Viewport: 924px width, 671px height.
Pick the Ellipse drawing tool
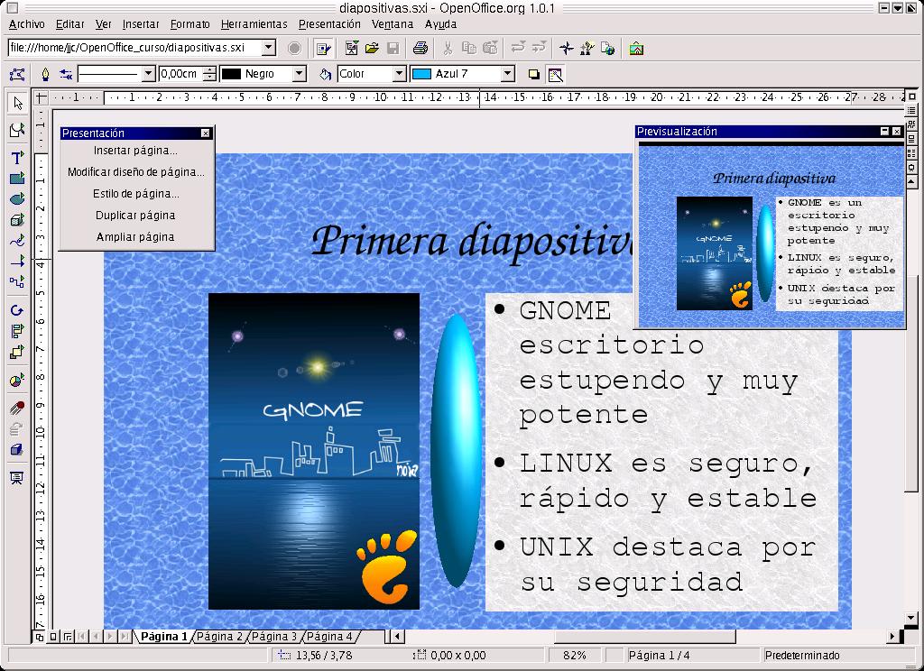pos(16,199)
